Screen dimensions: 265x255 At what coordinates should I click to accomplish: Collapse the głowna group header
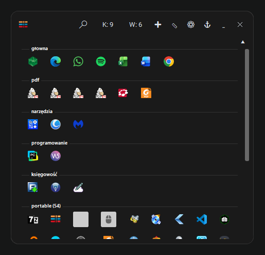click(x=40, y=49)
